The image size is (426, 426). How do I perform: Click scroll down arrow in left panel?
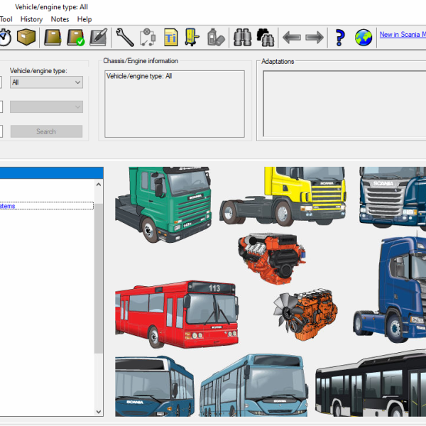tap(99, 412)
